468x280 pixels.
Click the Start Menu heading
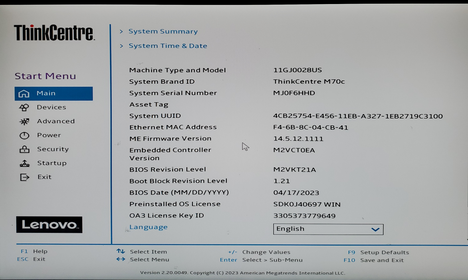(x=46, y=76)
